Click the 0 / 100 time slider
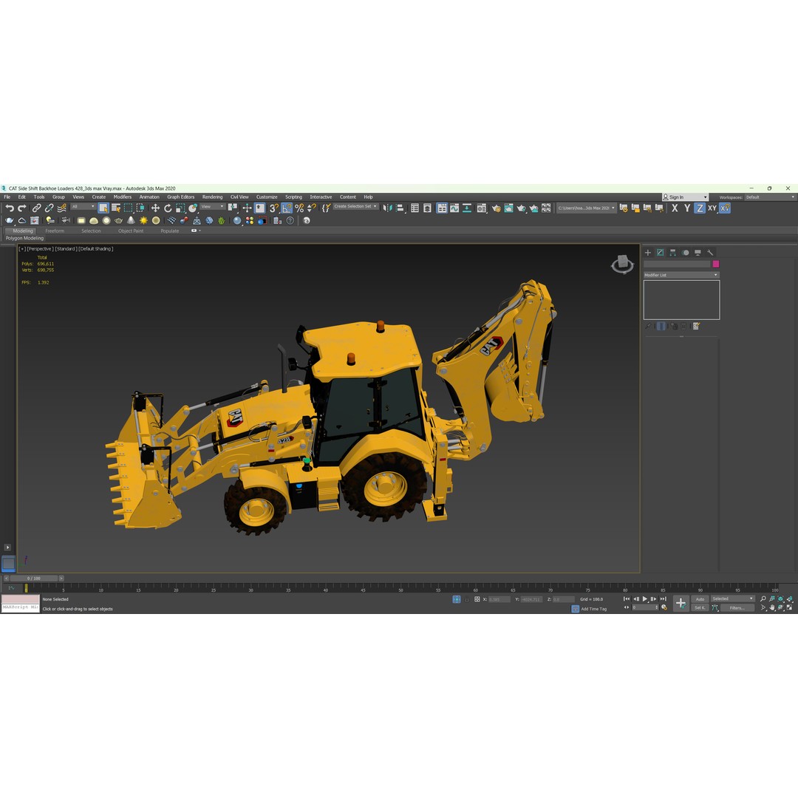 coord(34,578)
